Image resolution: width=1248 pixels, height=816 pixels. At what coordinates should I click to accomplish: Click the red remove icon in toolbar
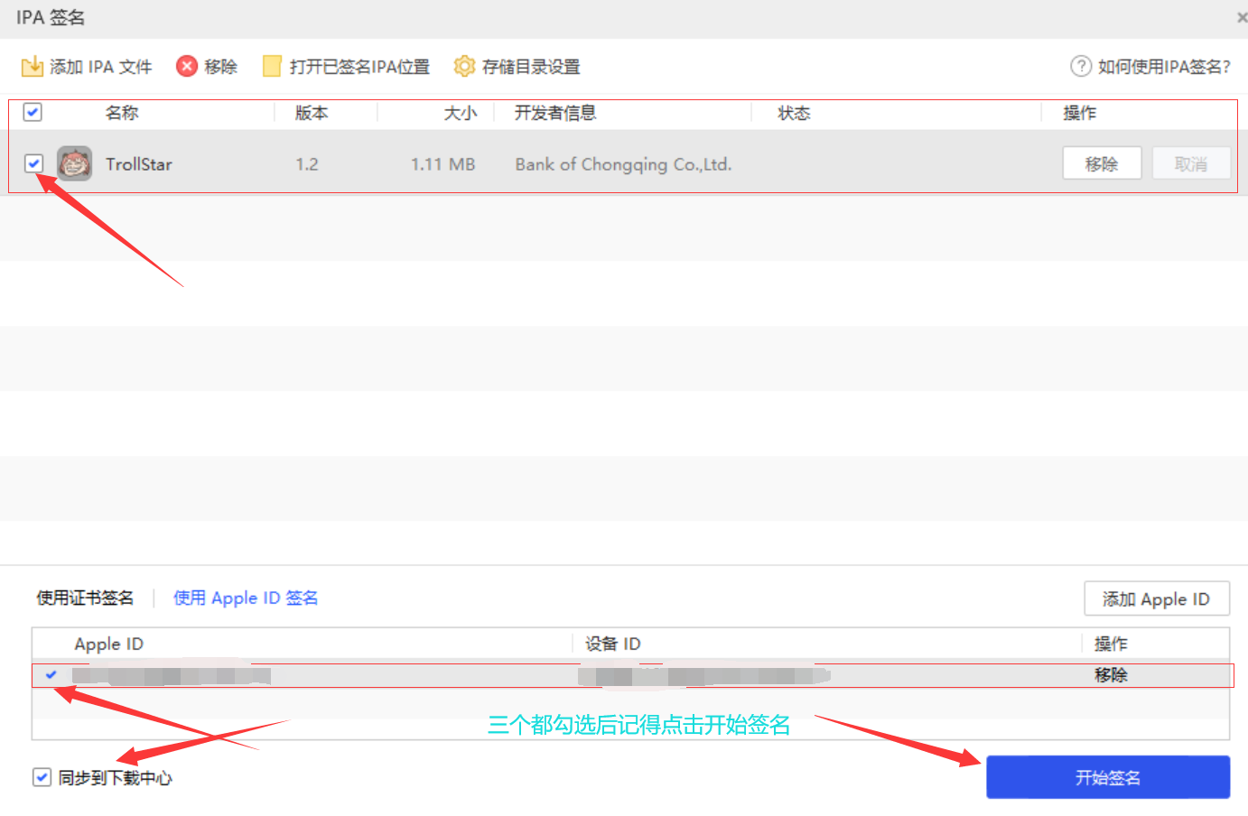[186, 66]
